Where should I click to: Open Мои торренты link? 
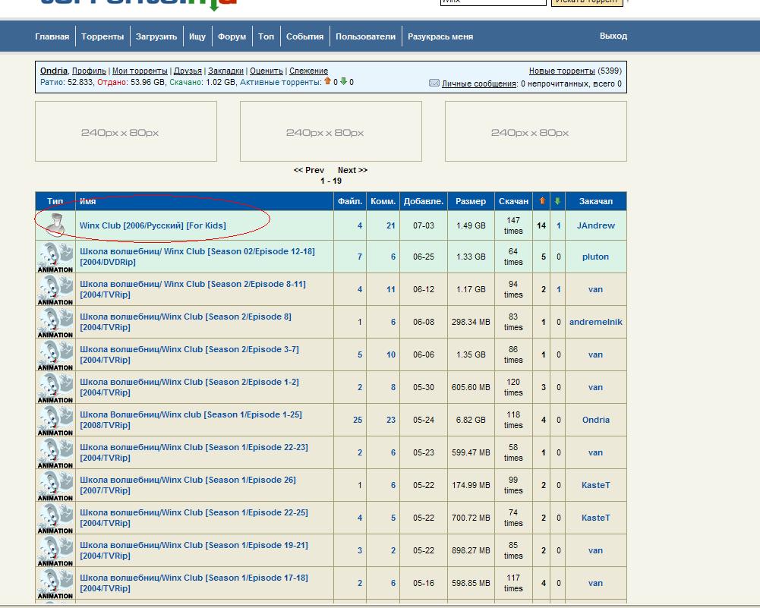140,71
